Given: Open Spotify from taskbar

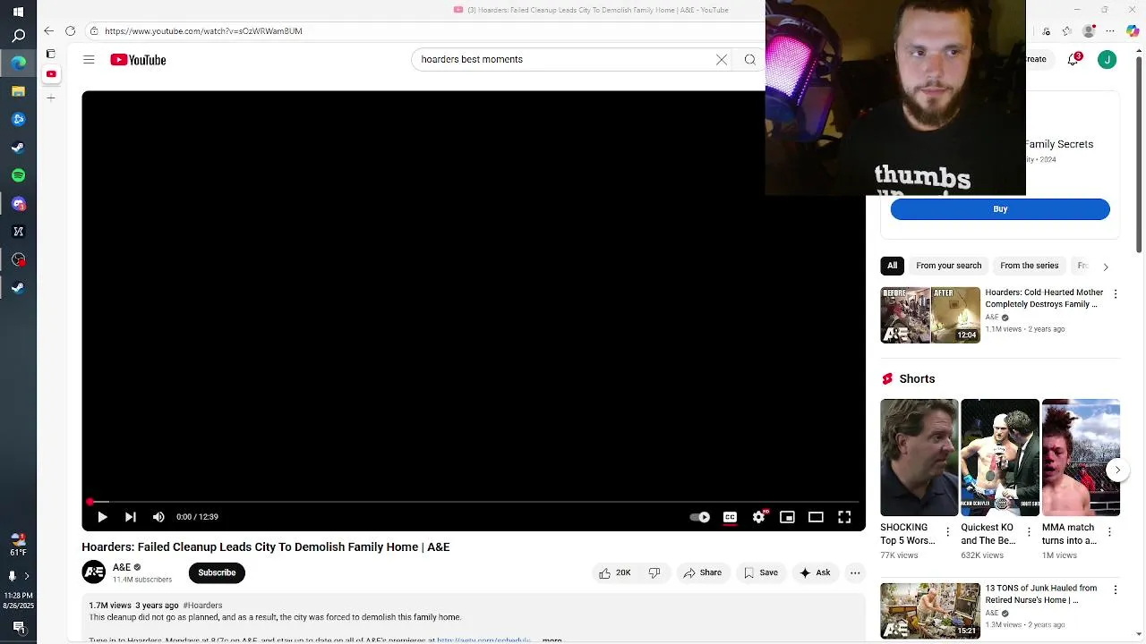Looking at the screenshot, I should pos(18,175).
